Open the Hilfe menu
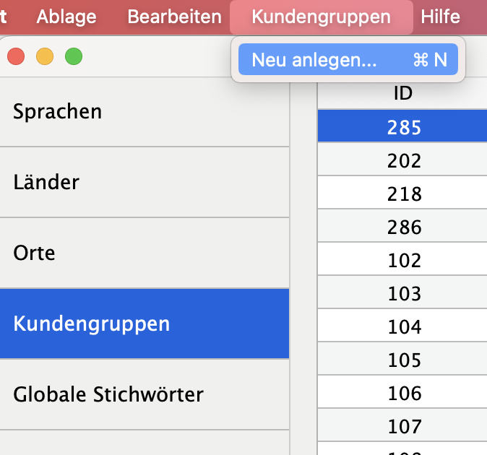 tap(440, 17)
